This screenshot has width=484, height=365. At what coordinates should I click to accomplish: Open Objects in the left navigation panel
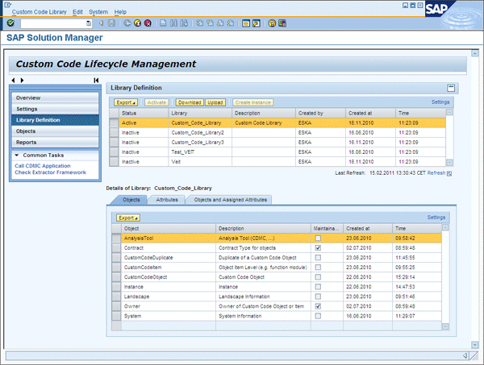tap(55, 131)
